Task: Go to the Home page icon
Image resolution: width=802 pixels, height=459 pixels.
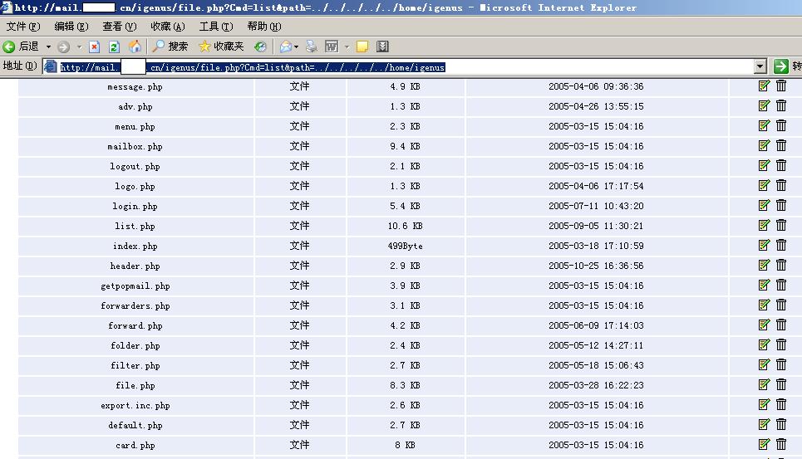Action: pyautogui.click(x=135, y=47)
